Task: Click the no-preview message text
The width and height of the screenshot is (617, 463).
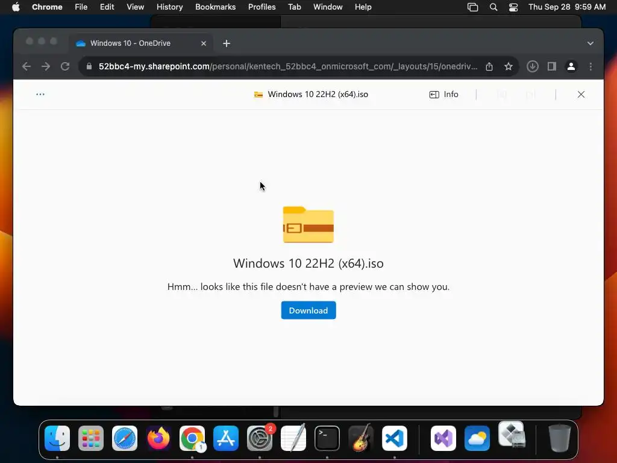Action: [x=308, y=286]
